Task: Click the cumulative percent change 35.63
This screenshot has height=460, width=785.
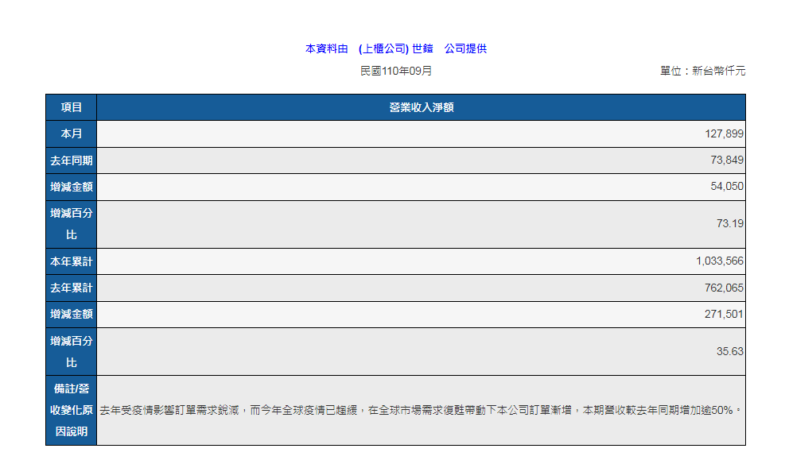Action: pyautogui.click(x=729, y=351)
